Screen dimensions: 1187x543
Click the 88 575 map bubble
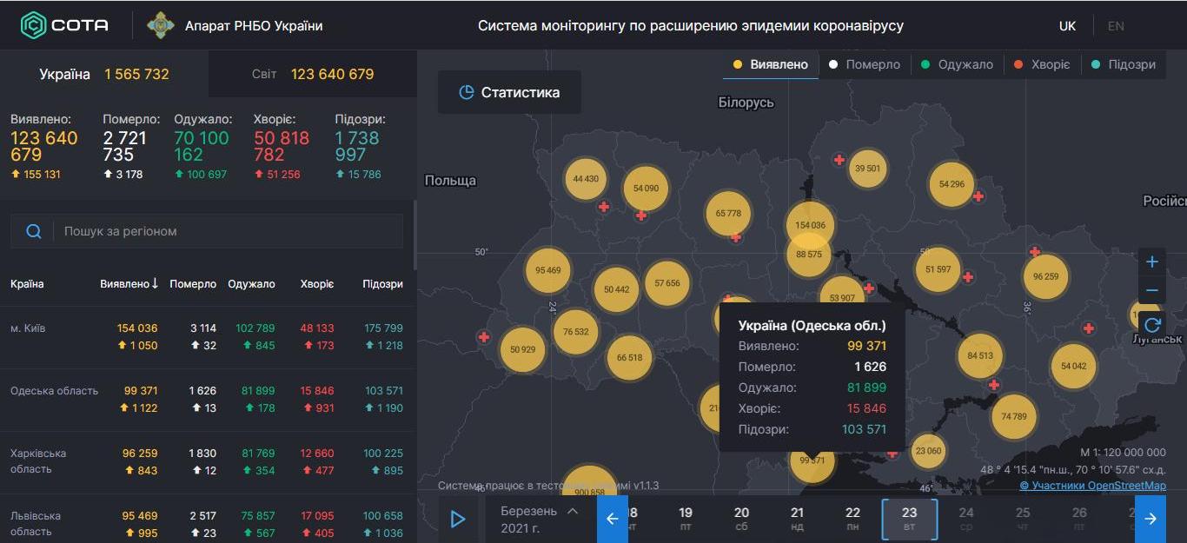point(808,255)
